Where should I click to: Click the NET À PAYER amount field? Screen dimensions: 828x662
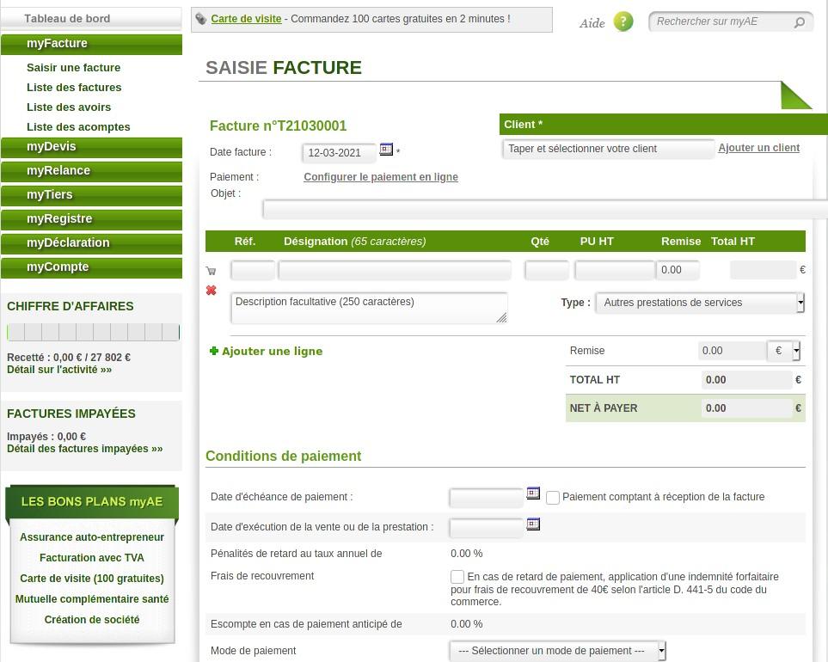746,408
